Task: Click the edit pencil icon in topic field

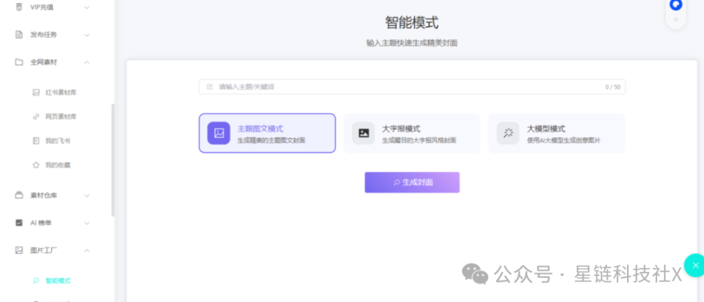Action: (x=210, y=87)
